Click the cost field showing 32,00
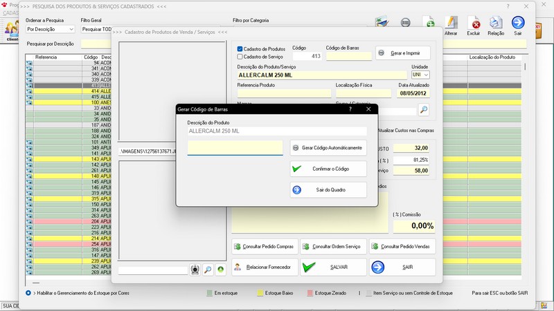 411,148
